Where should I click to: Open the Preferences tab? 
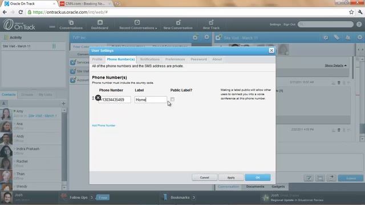pos(175,59)
